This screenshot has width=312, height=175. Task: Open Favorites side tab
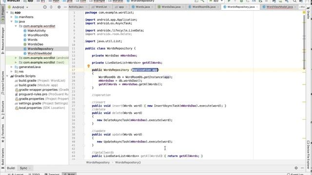coord(3,133)
